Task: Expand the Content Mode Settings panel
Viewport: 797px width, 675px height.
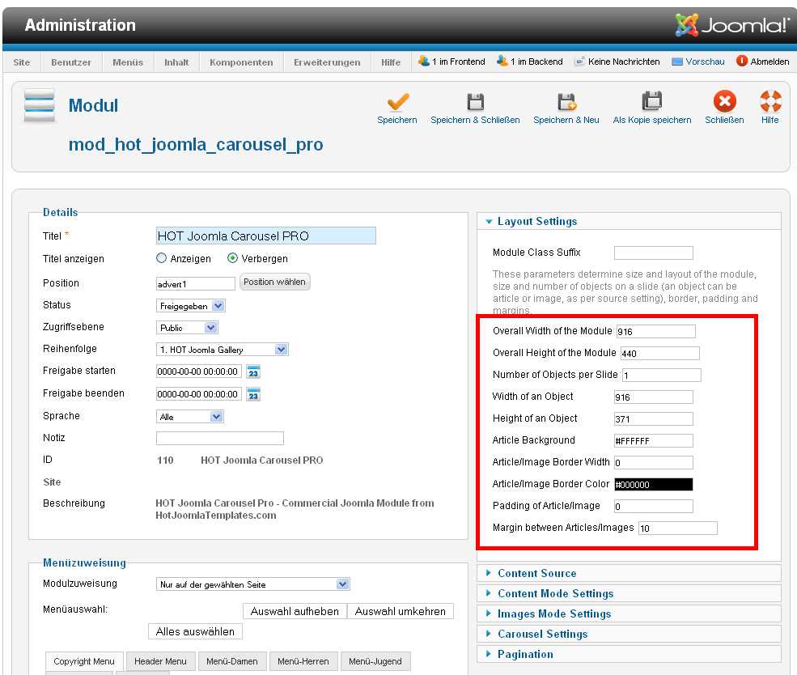Action: pyautogui.click(x=629, y=594)
